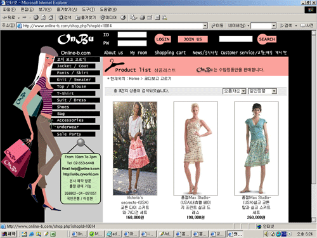Open the Tools menu in menu bar
The image size is (317, 238).
coord(88,10)
